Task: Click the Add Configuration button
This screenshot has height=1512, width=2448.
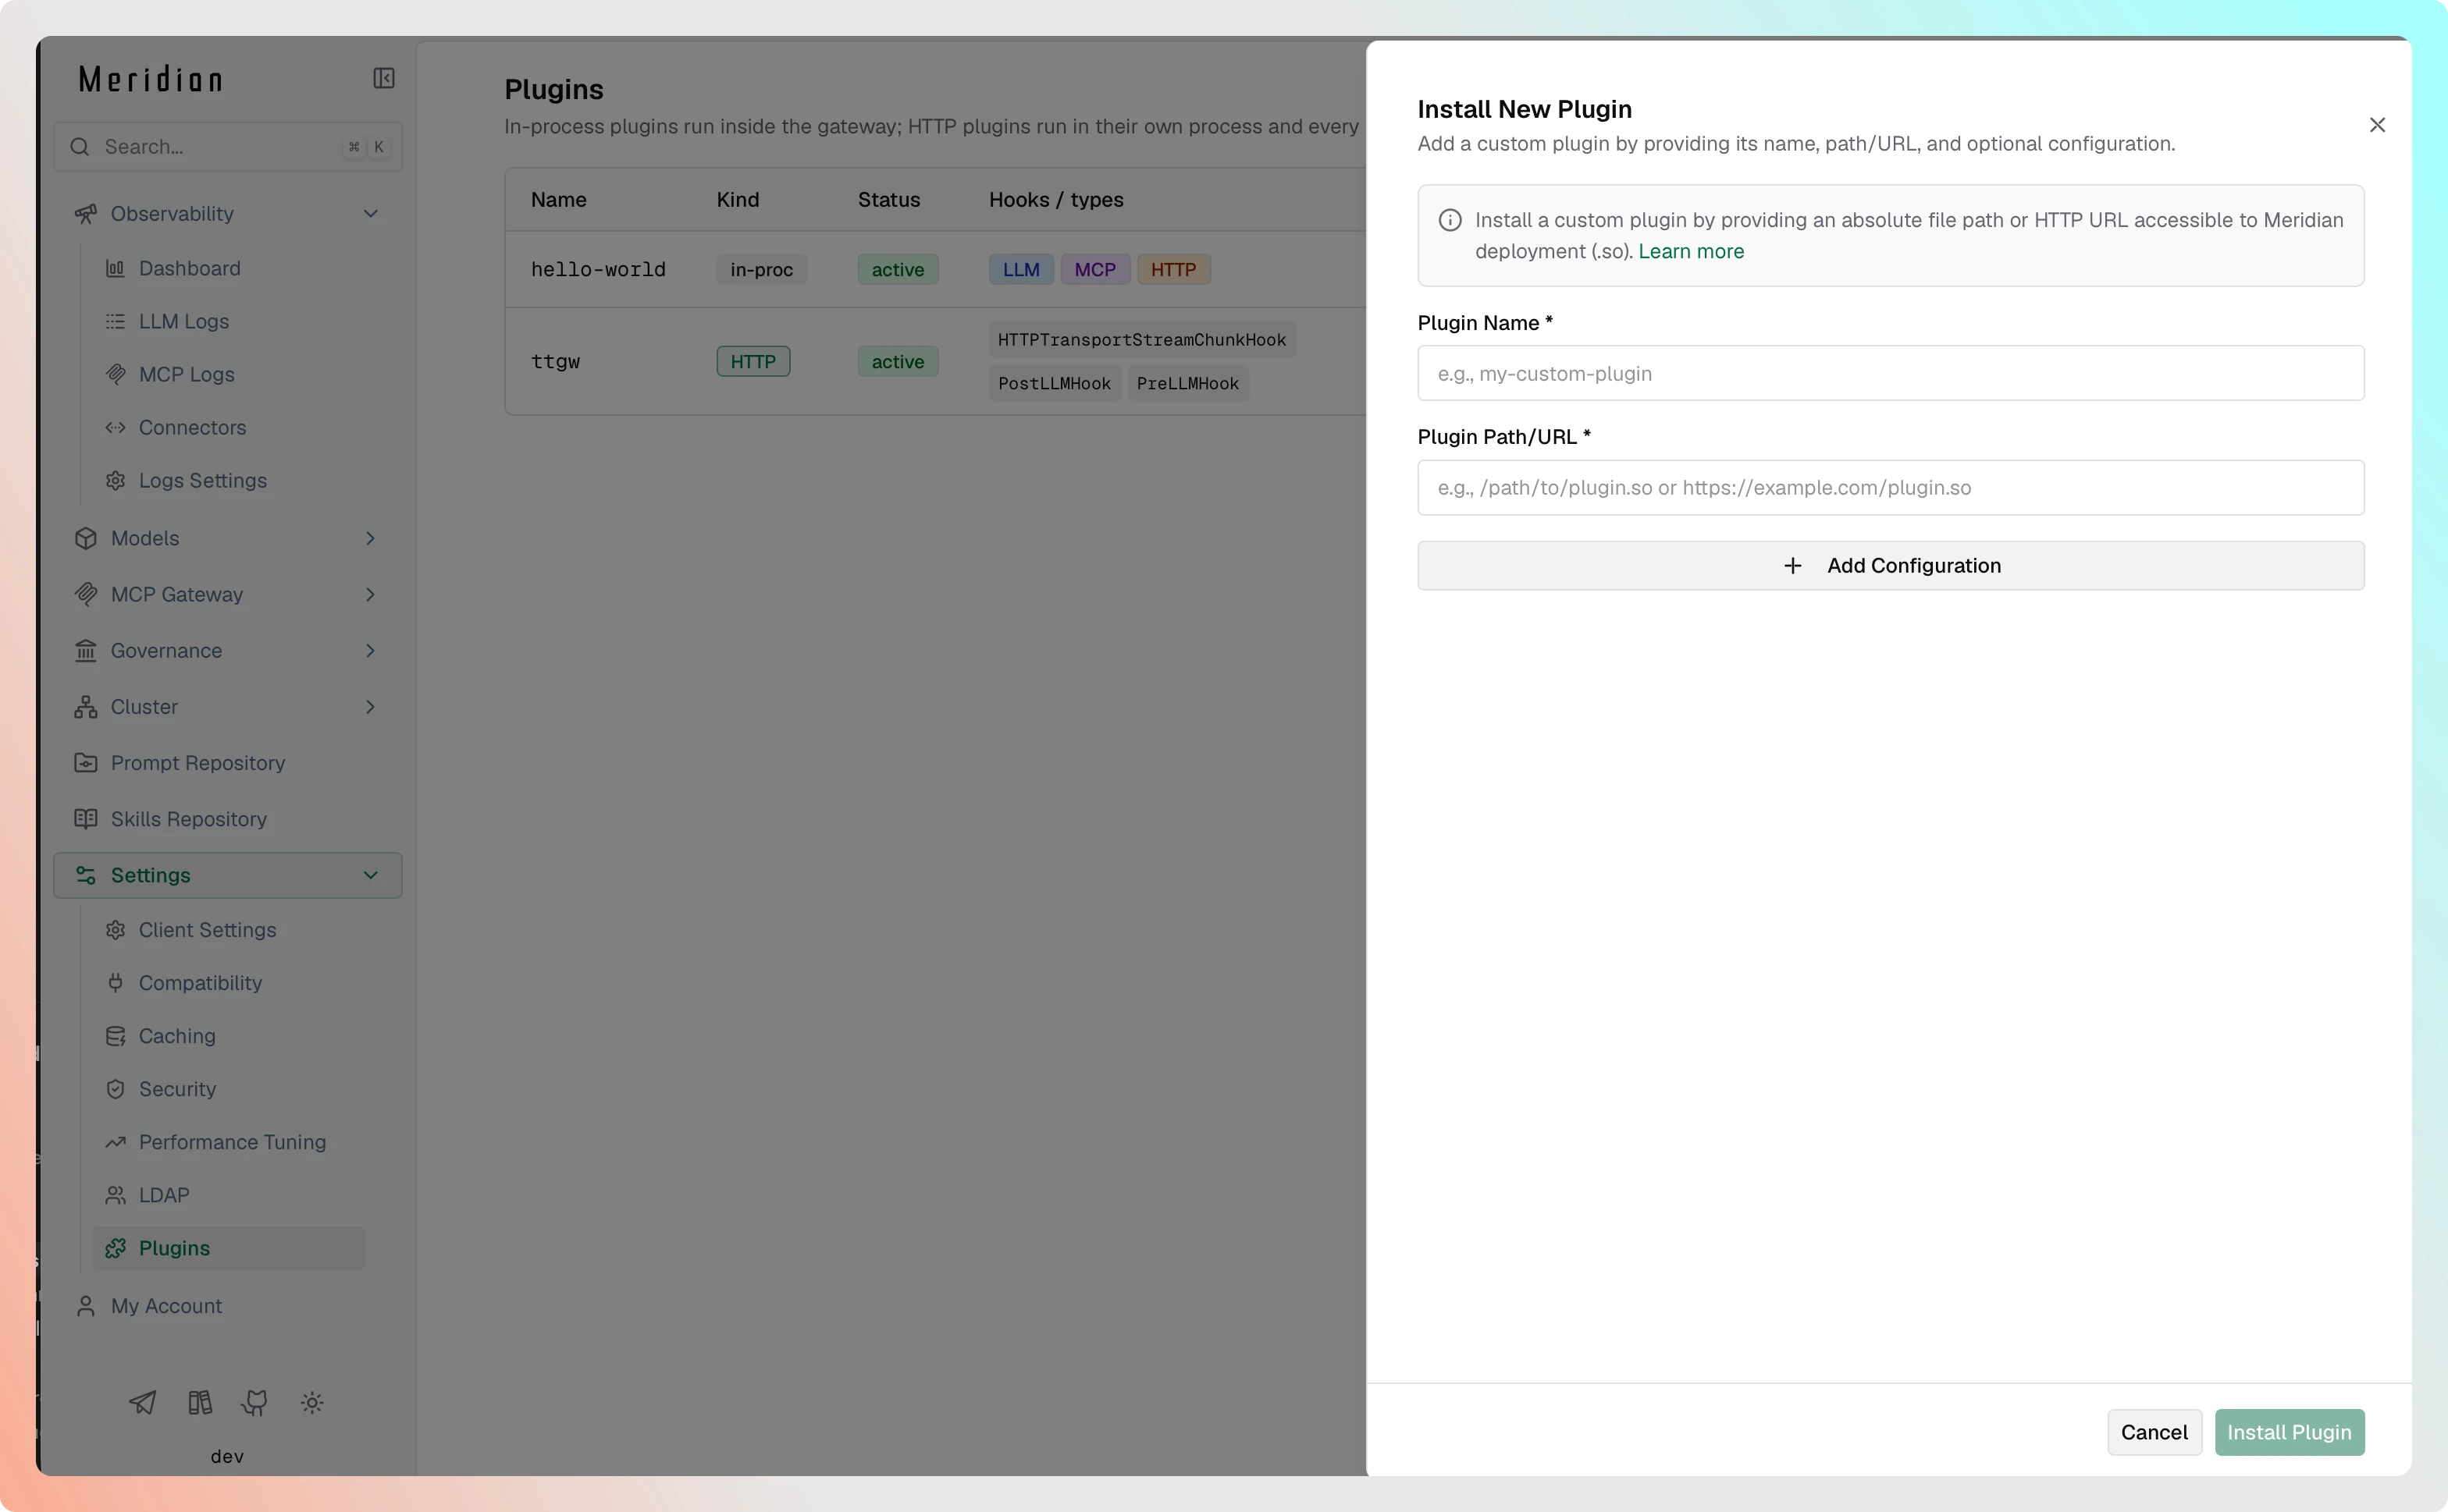Action: (1890, 566)
